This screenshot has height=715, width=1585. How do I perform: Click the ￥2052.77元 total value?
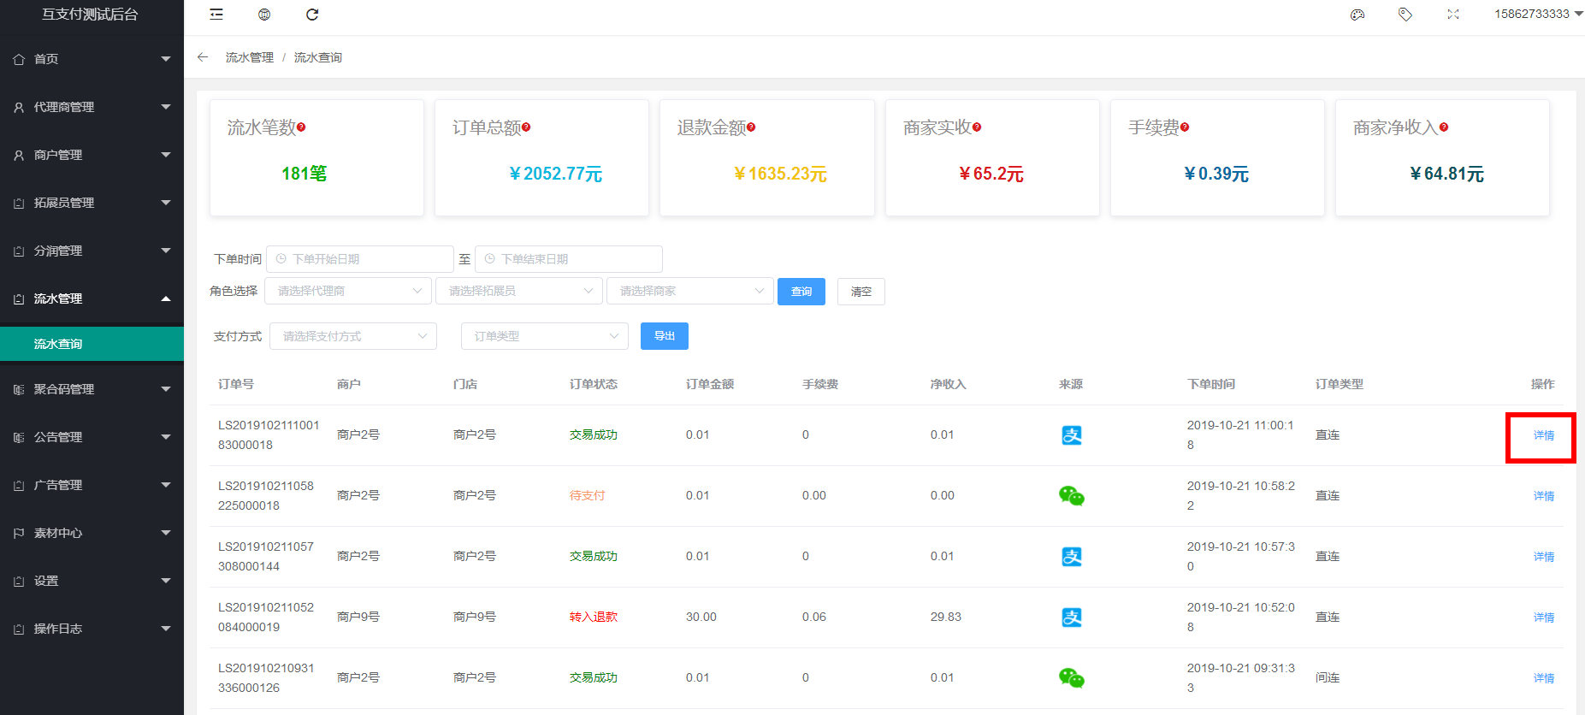pos(556,174)
